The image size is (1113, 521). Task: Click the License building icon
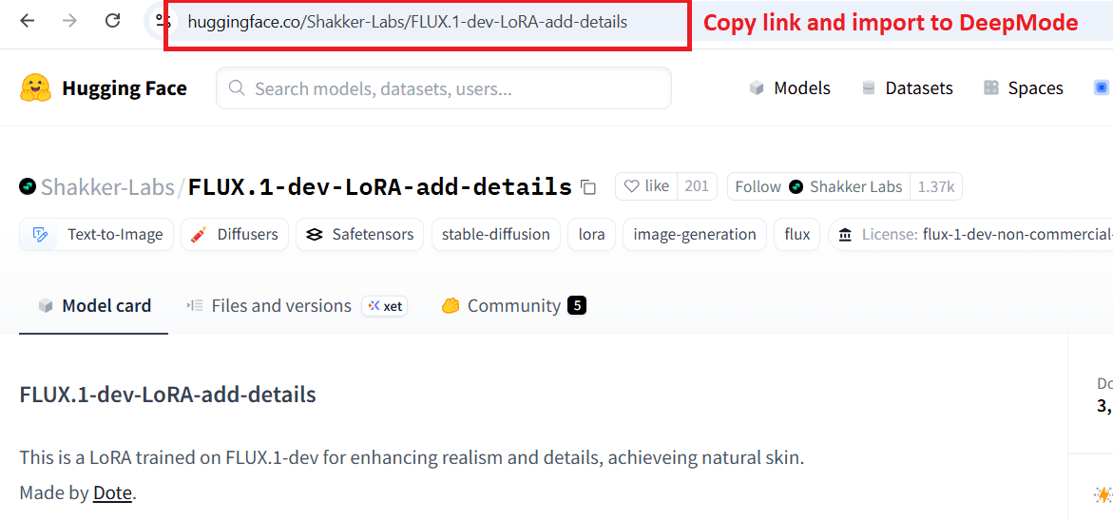click(845, 234)
